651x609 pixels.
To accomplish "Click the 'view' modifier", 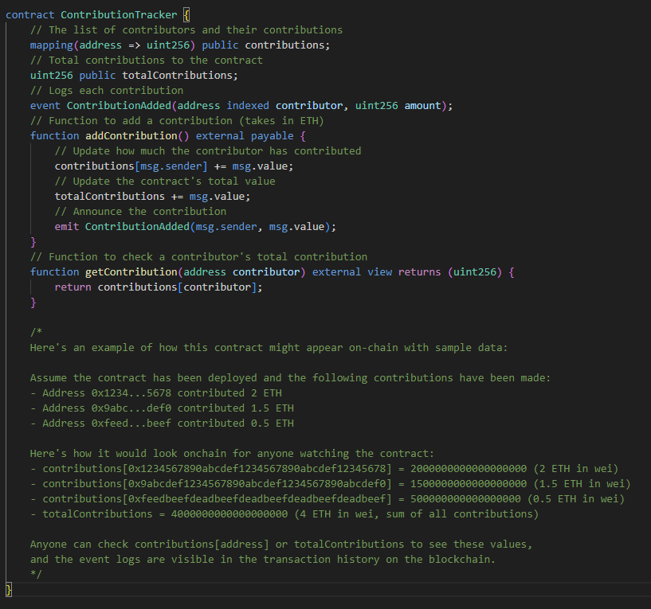I will [379, 272].
